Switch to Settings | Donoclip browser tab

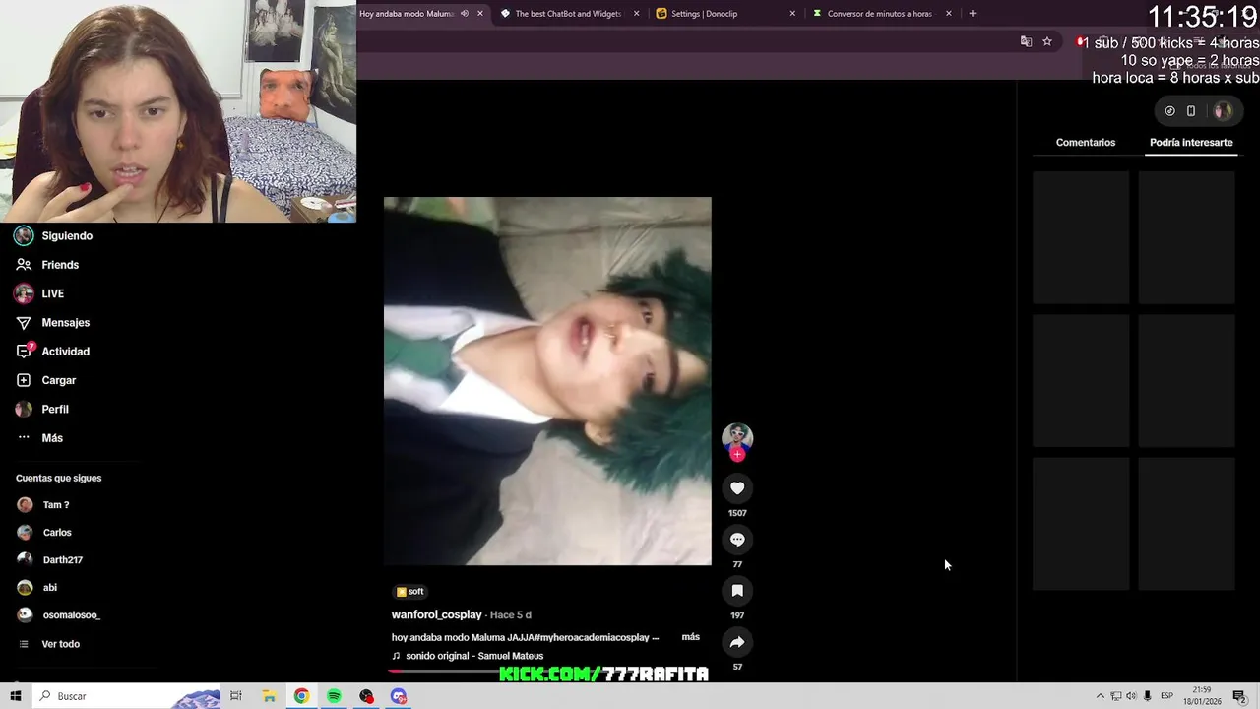click(x=704, y=14)
